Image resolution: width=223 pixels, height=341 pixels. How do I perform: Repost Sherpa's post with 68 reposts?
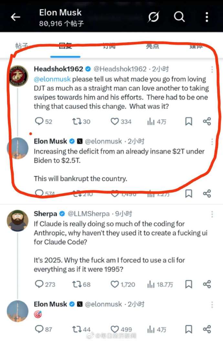point(81,284)
